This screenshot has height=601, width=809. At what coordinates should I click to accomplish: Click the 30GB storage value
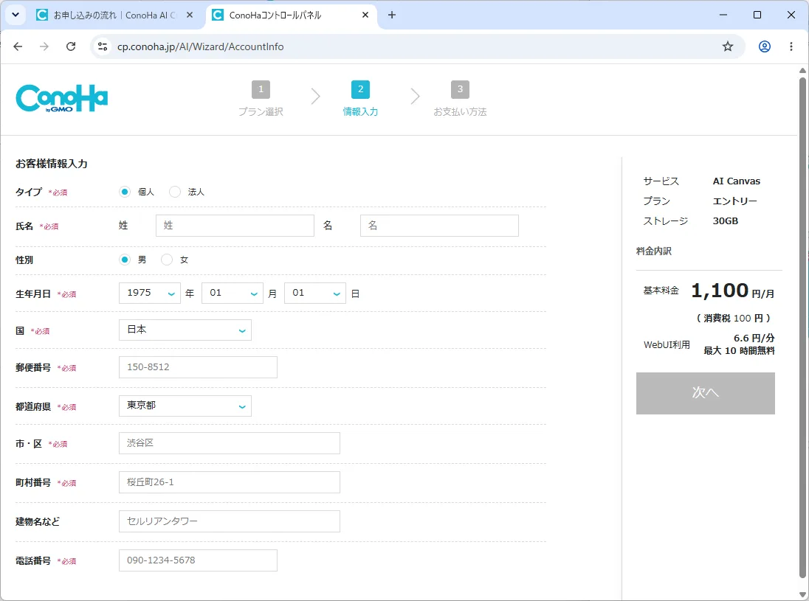pos(726,221)
